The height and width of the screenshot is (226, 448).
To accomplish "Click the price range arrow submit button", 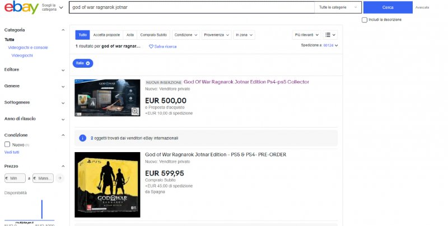I will [x=60, y=178].
